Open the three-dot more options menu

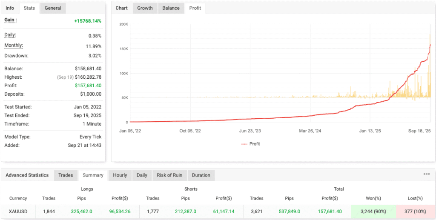(426, 174)
